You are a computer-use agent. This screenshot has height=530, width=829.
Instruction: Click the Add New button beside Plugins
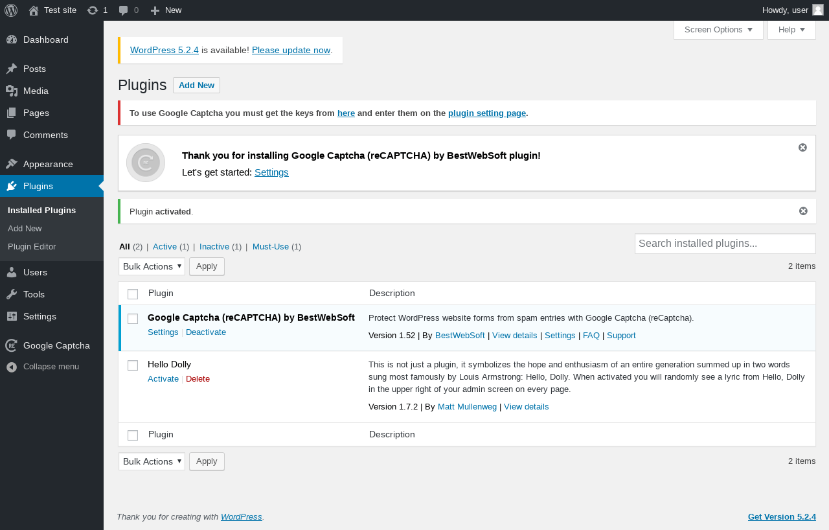[196, 86]
